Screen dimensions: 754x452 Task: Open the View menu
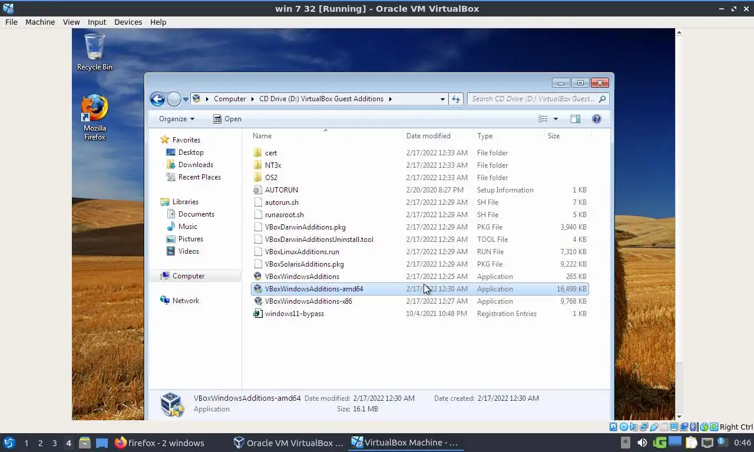pos(71,22)
